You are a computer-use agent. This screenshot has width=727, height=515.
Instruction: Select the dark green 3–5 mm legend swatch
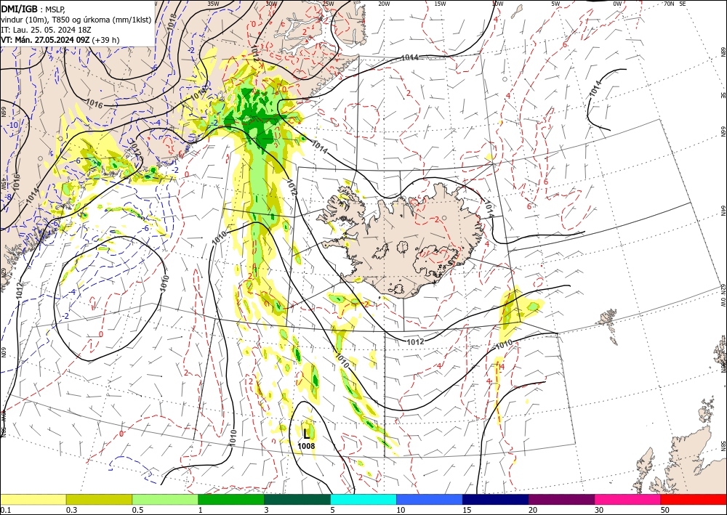point(297,499)
